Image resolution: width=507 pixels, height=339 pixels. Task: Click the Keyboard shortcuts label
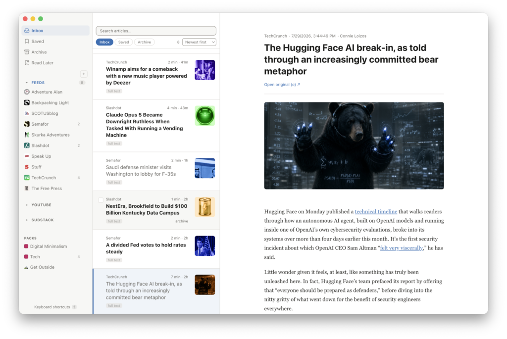coord(52,307)
